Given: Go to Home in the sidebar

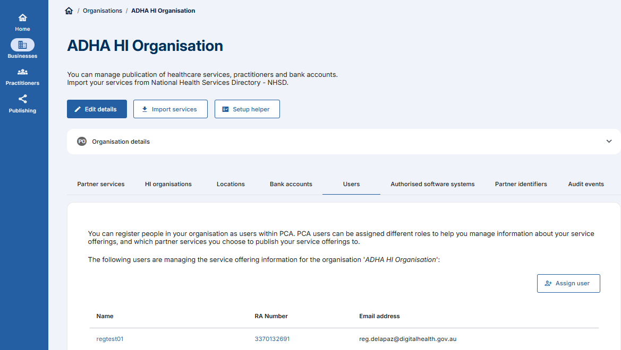Looking at the screenshot, I should pos(22,23).
